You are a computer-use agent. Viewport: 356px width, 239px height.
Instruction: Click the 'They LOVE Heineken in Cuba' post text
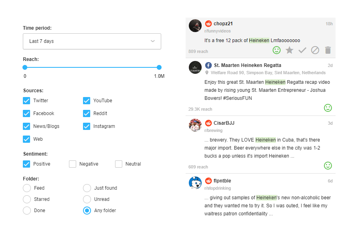pyautogui.click(x=262, y=148)
